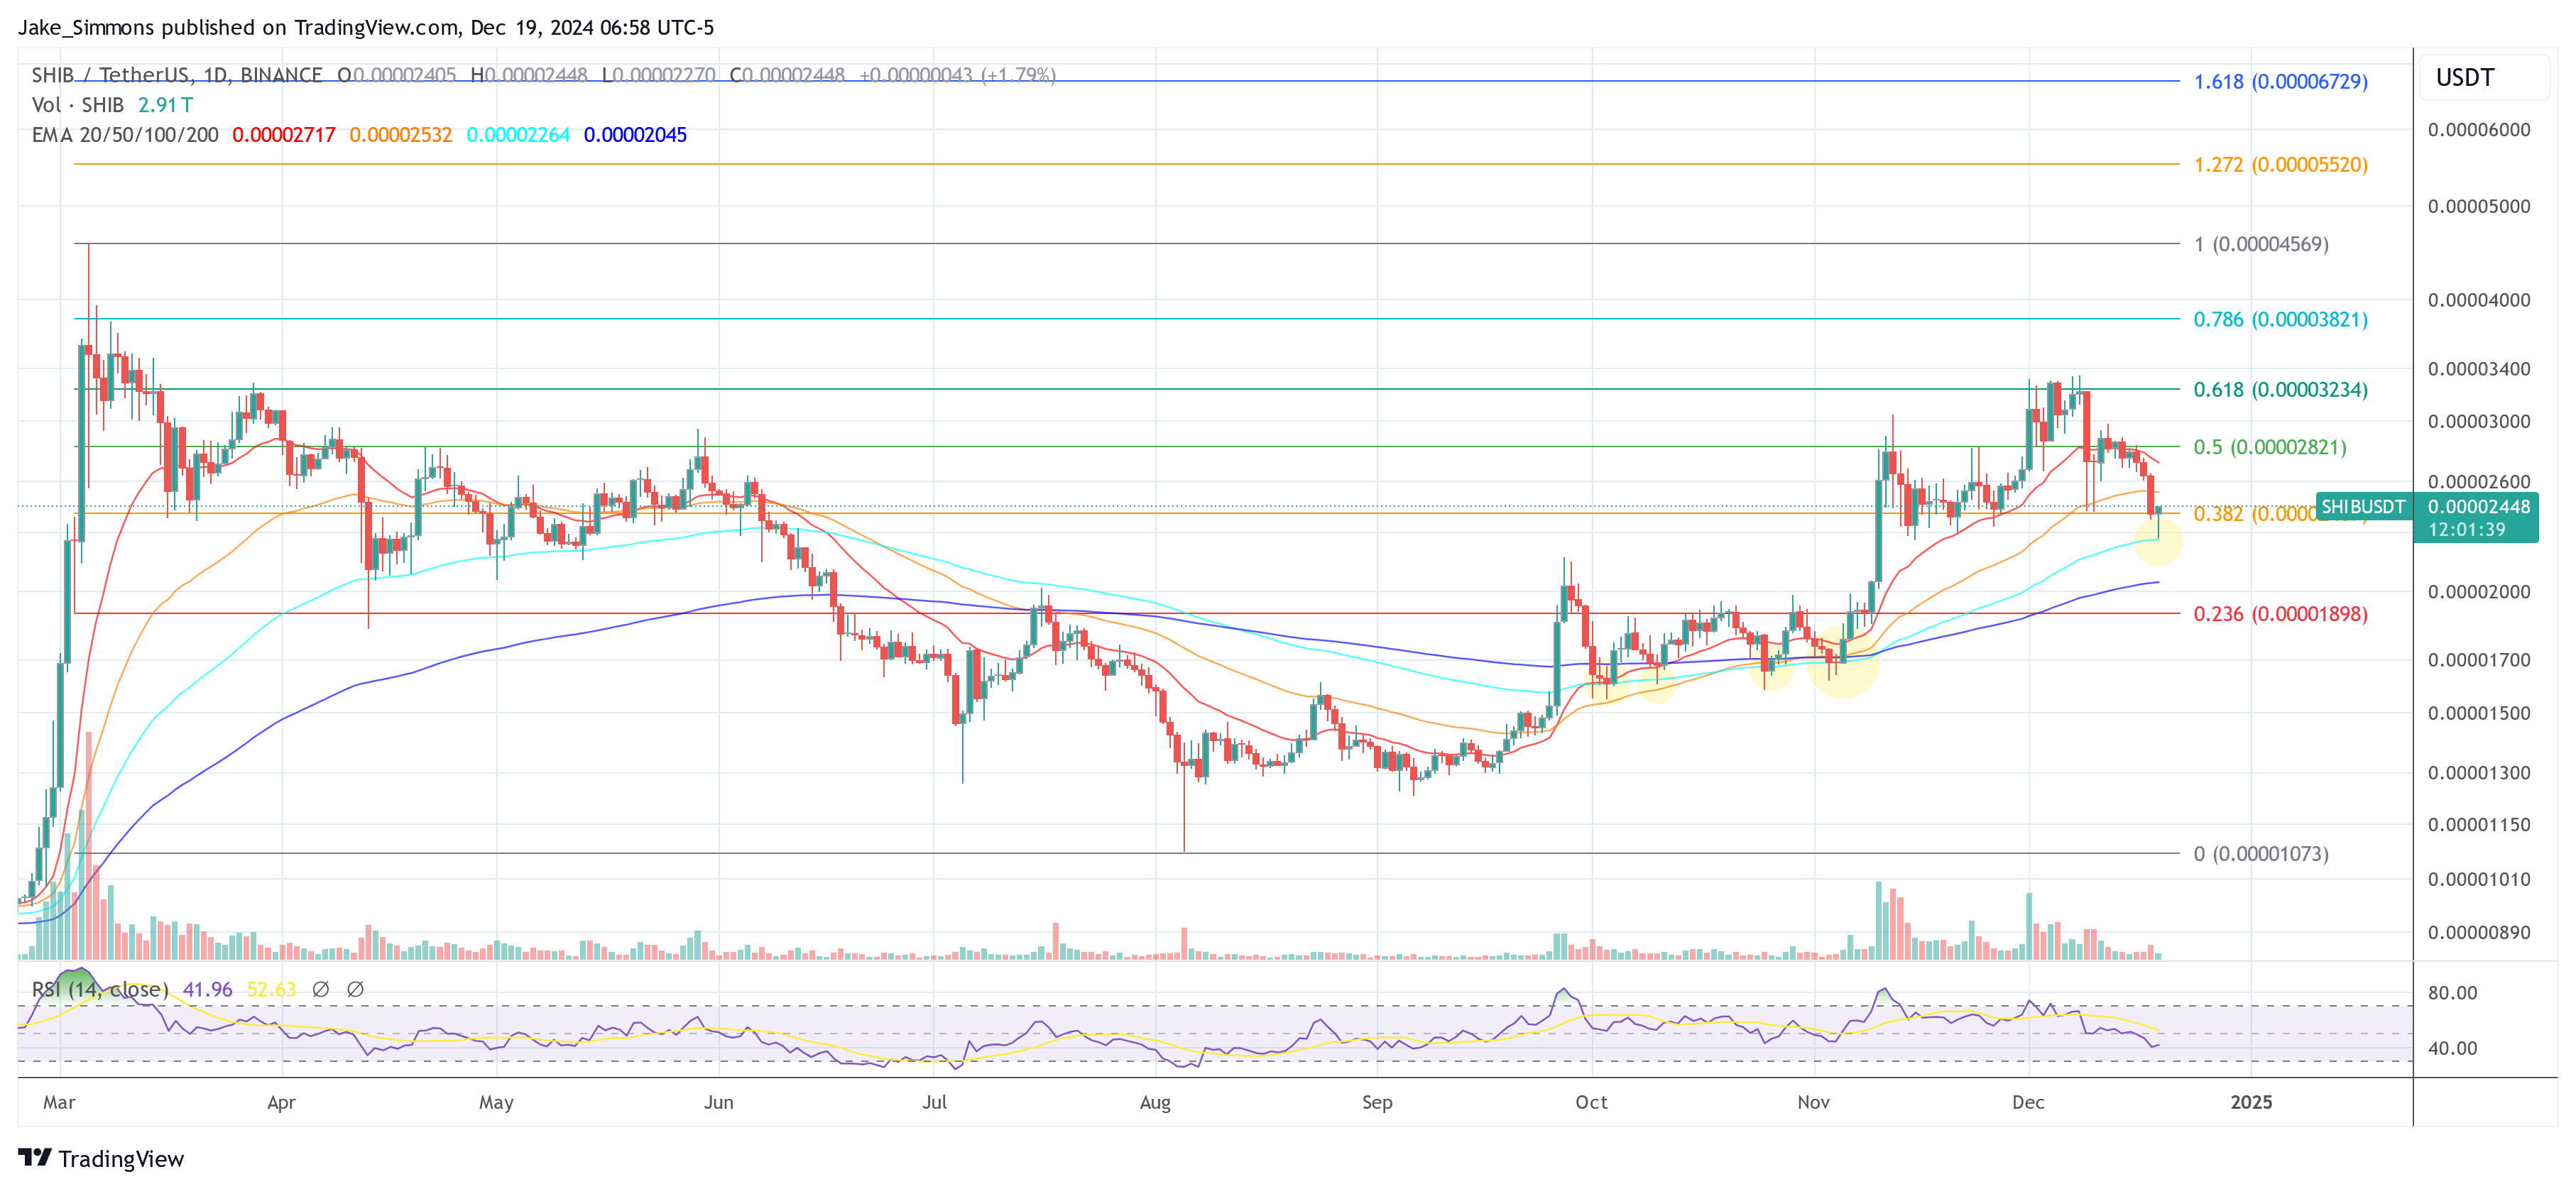Select the Vol · SHIB indicator legend
2576x1189 pixels.
78,105
